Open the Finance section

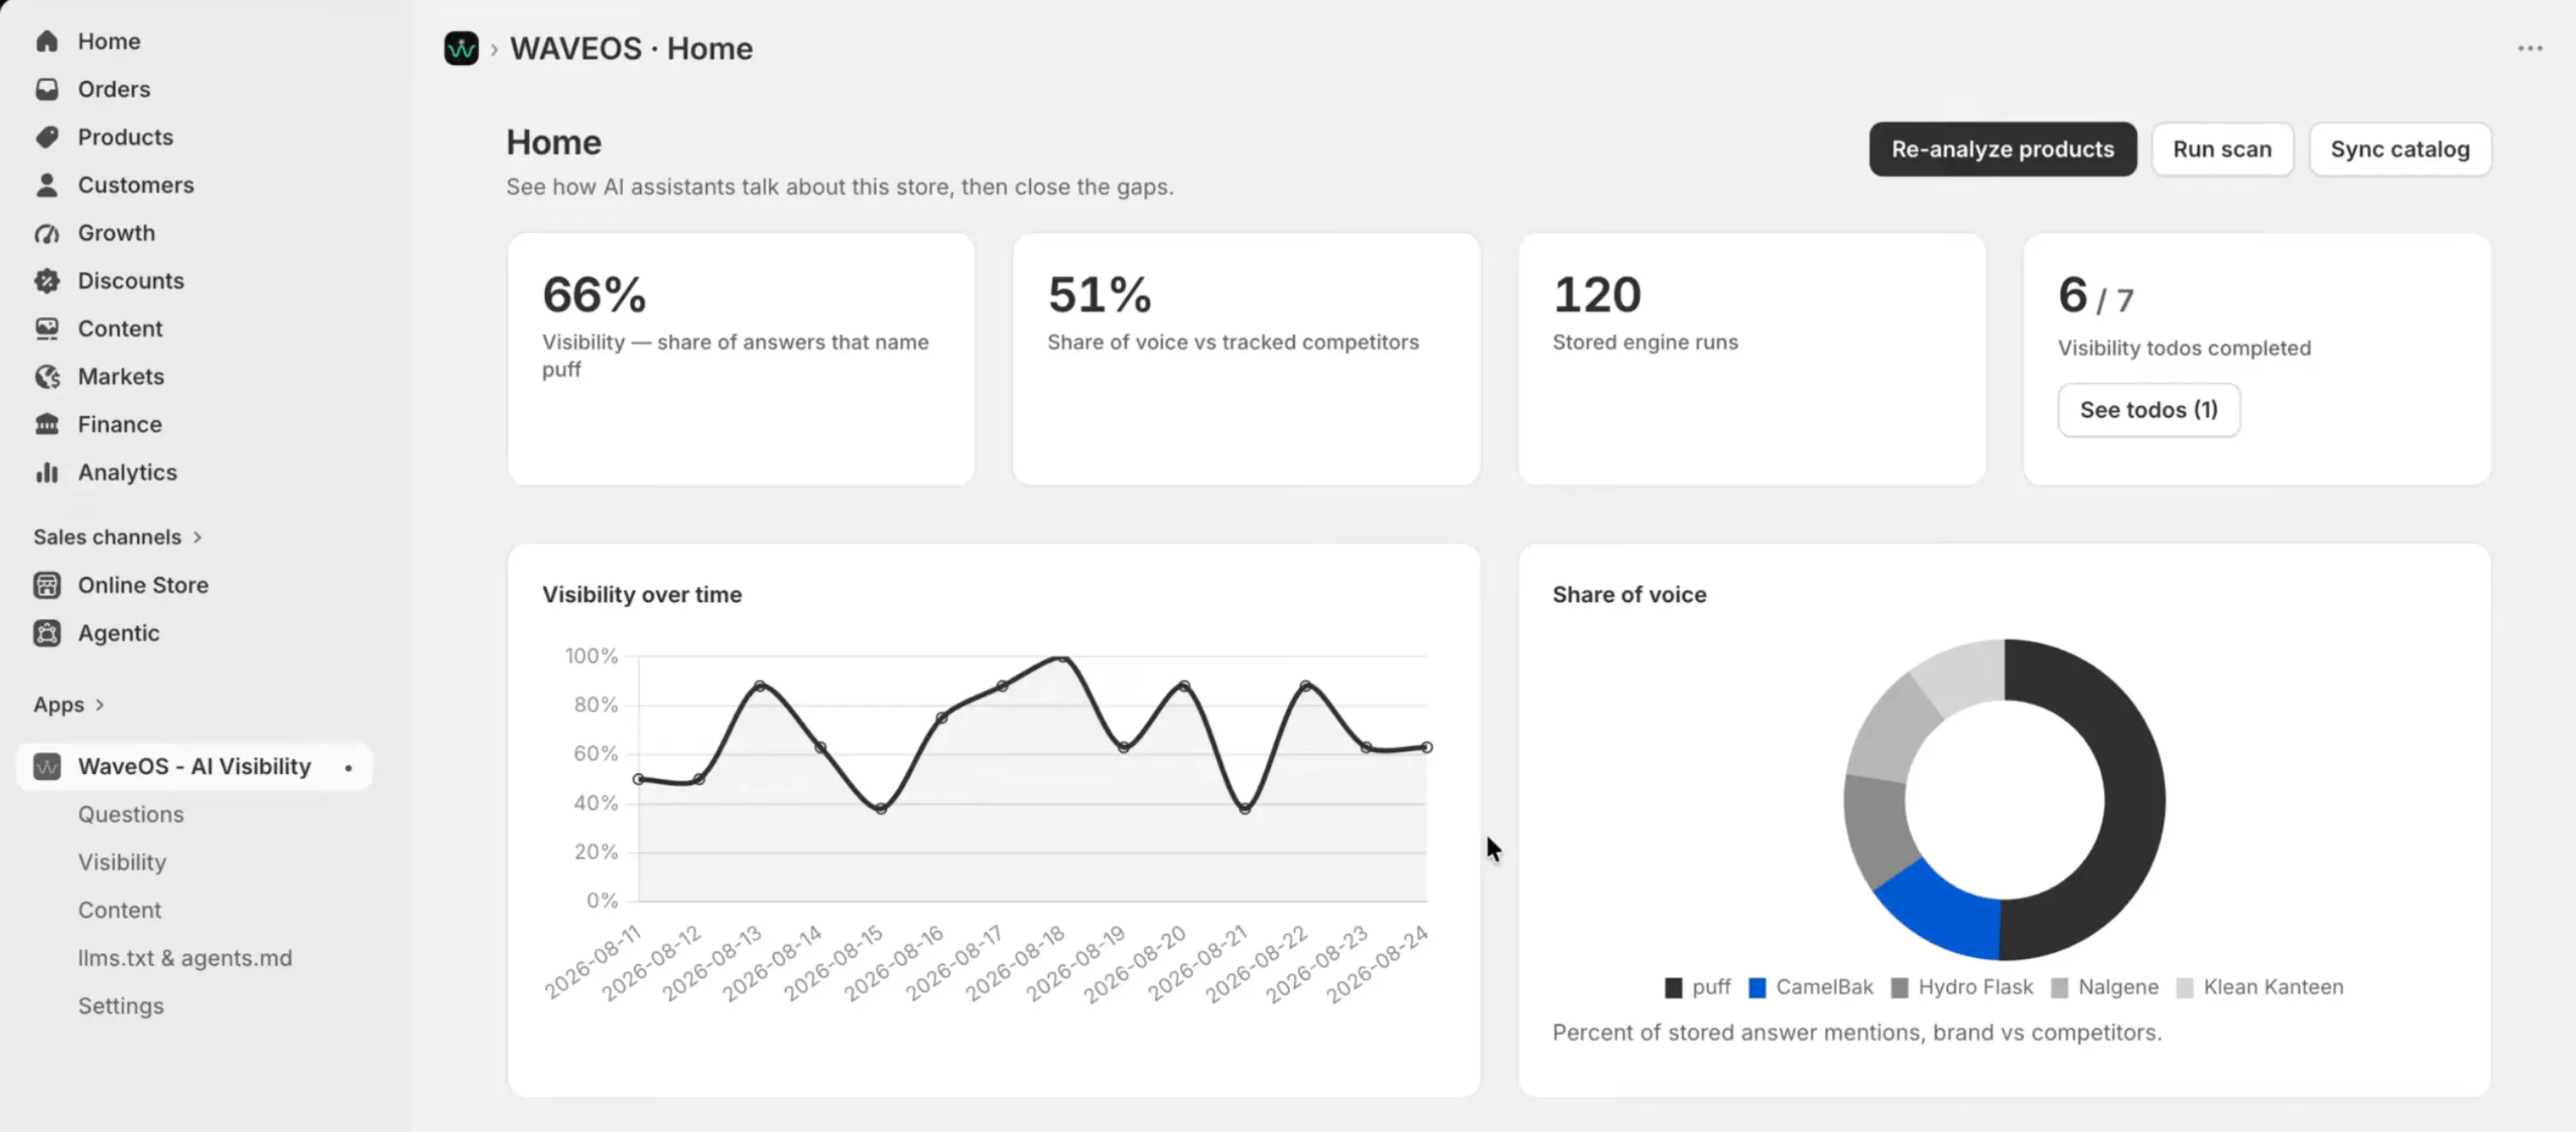120,425
